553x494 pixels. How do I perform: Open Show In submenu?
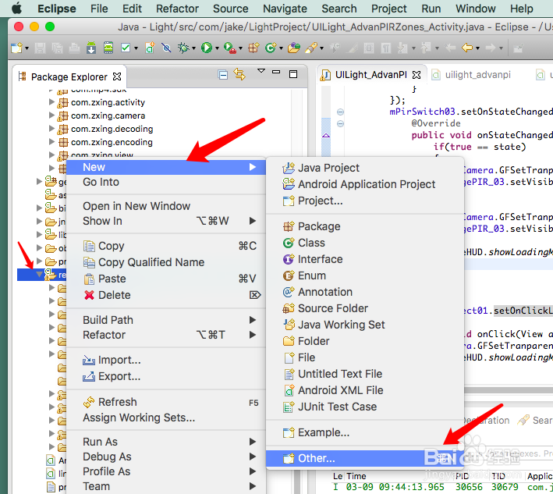coord(166,221)
